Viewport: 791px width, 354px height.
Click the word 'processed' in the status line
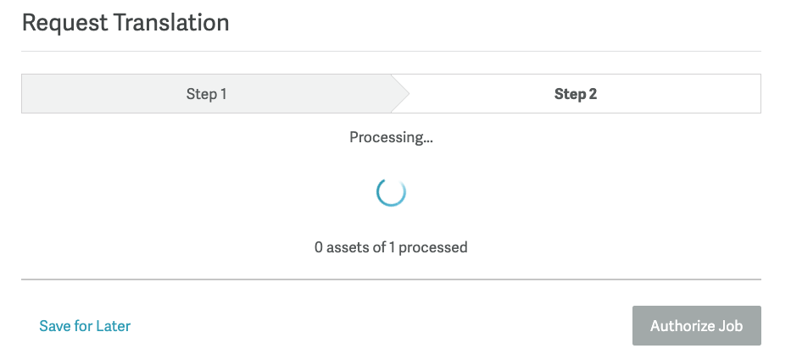(x=433, y=247)
